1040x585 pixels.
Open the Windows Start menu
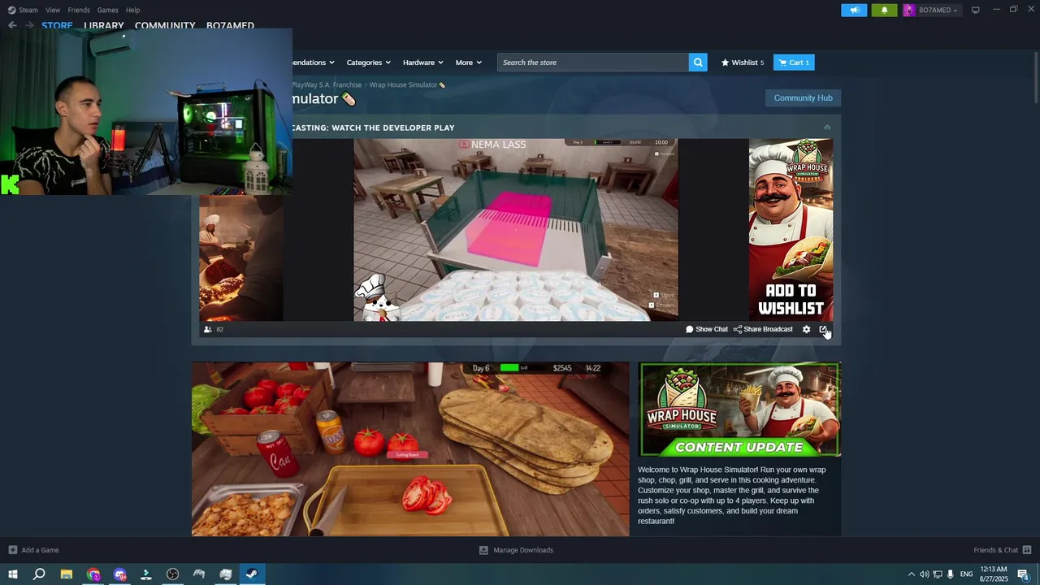pos(12,574)
